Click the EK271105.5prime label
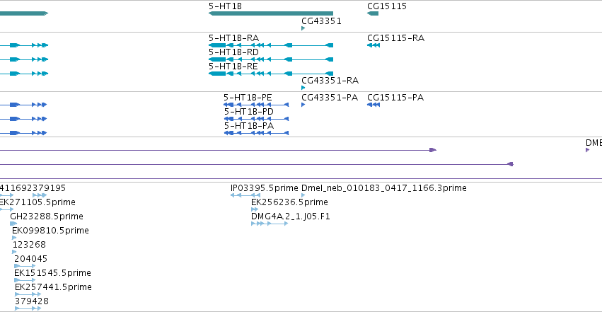The width and height of the screenshot is (602, 312). [37, 202]
